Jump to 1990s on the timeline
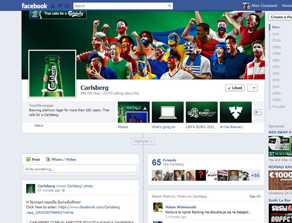 [276, 53]
